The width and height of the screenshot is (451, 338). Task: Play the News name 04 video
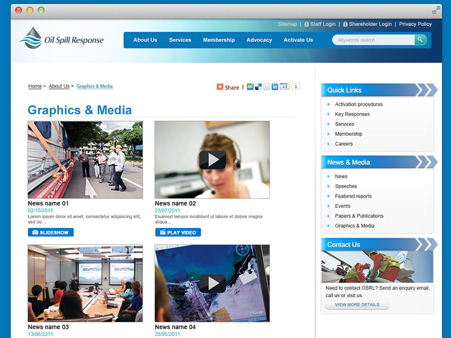[x=213, y=283]
